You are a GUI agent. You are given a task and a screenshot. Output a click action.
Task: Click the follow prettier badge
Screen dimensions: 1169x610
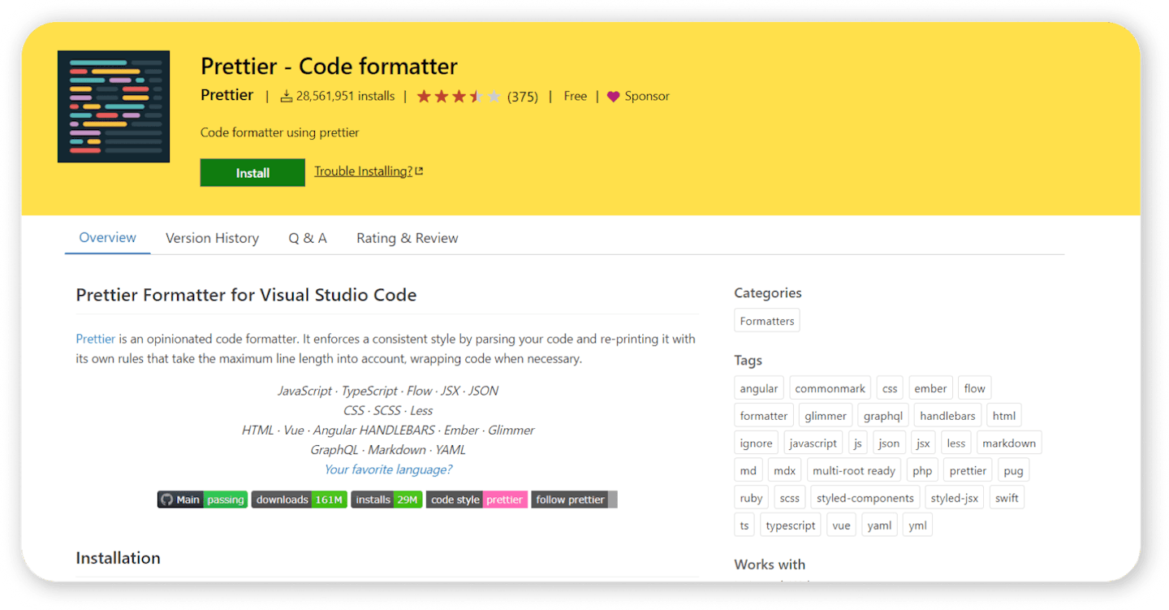[574, 500]
